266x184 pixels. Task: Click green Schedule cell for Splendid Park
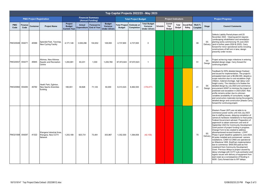160,43
